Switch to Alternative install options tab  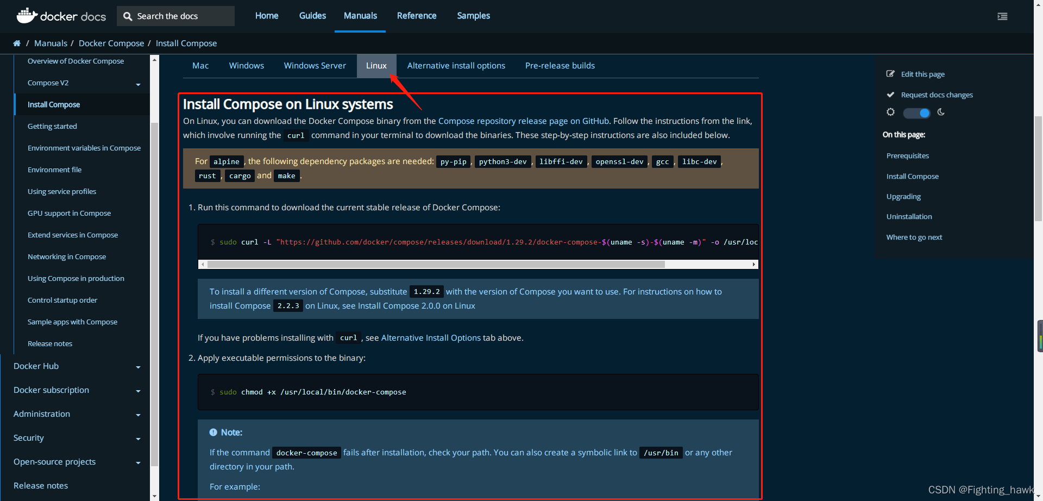tap(456, 66)
